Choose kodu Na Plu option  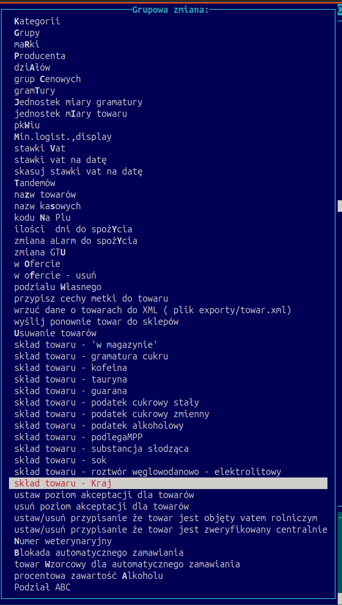pyautogui.click(x=42, y=218)
